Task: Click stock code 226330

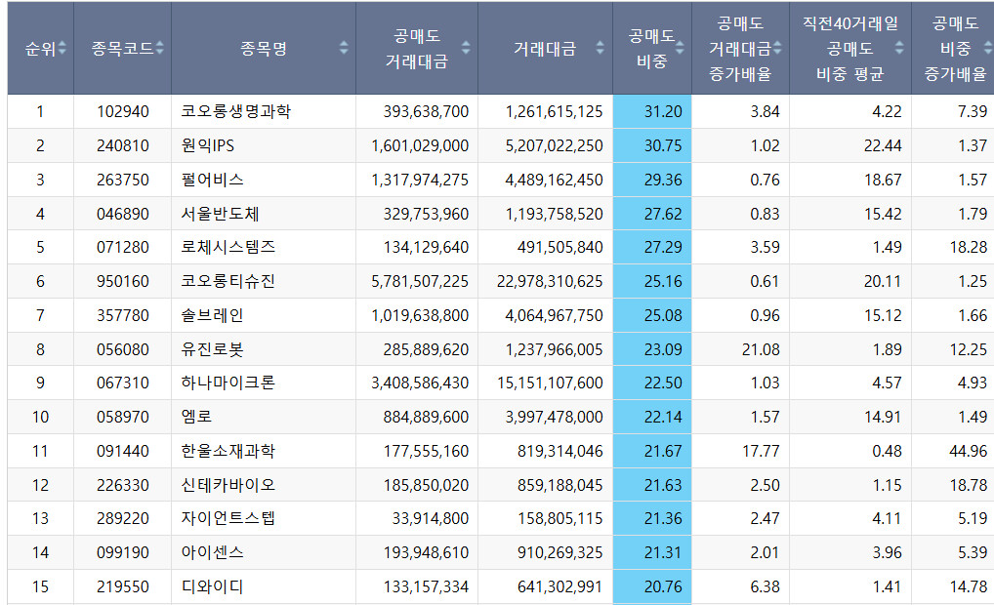Action: click(123, 485)
